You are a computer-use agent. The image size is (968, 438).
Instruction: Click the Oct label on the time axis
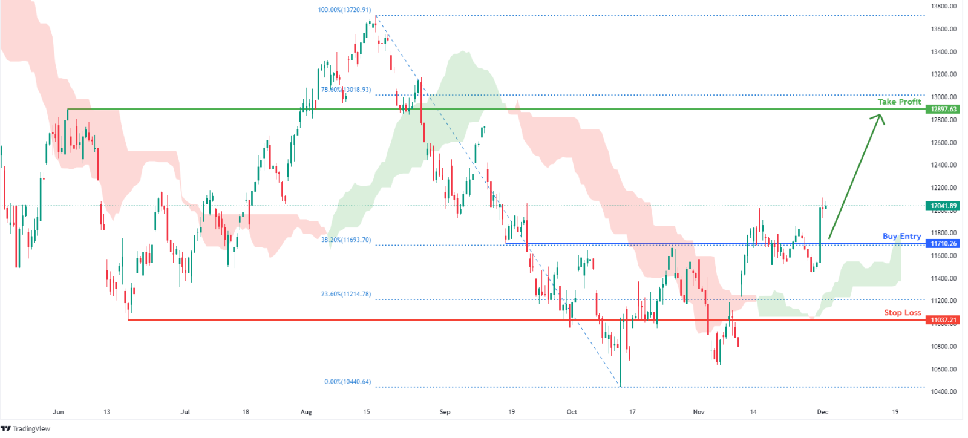[x=572, y=412]
